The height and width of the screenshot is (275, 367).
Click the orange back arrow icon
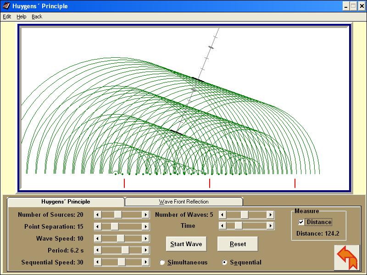(x=347, y=258)
